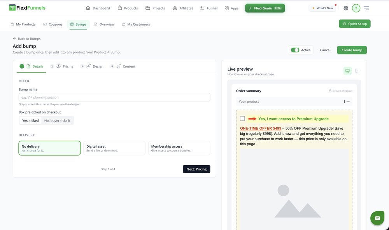Image resolution: width=389 pixels, height=230 pixels.
Task: Switch to Coupons tab
Action: click(x=53, y=24)
